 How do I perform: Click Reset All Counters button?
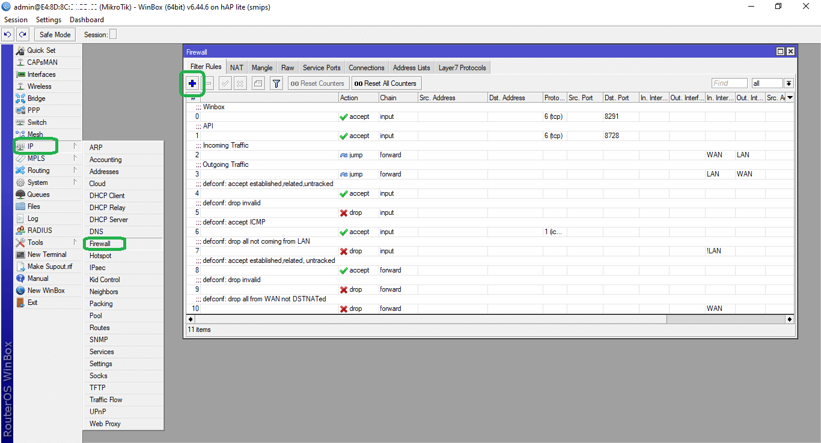(x=386, y=83)
